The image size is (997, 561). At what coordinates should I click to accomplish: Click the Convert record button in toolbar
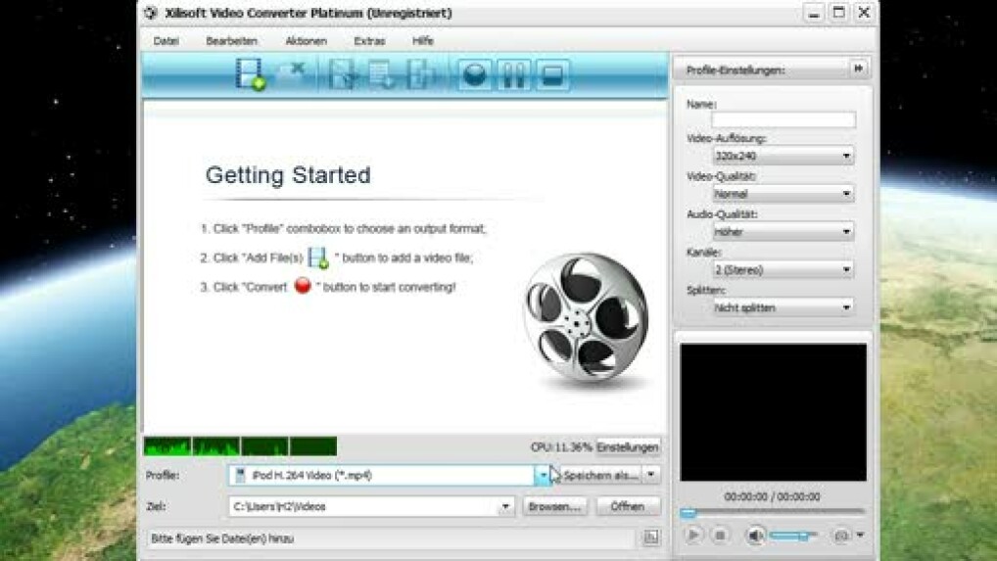pyautogui.click(x=475, y=75)
